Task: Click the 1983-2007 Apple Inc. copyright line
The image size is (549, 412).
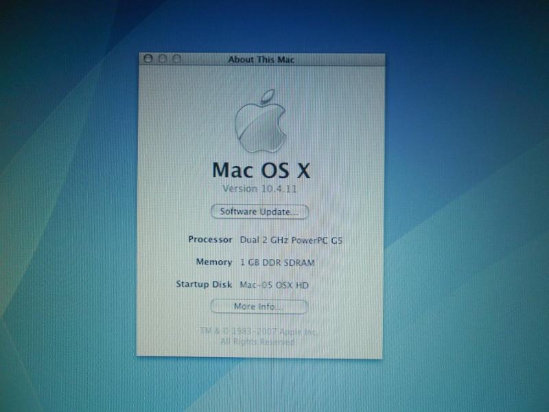Action: tap(259, 331)
